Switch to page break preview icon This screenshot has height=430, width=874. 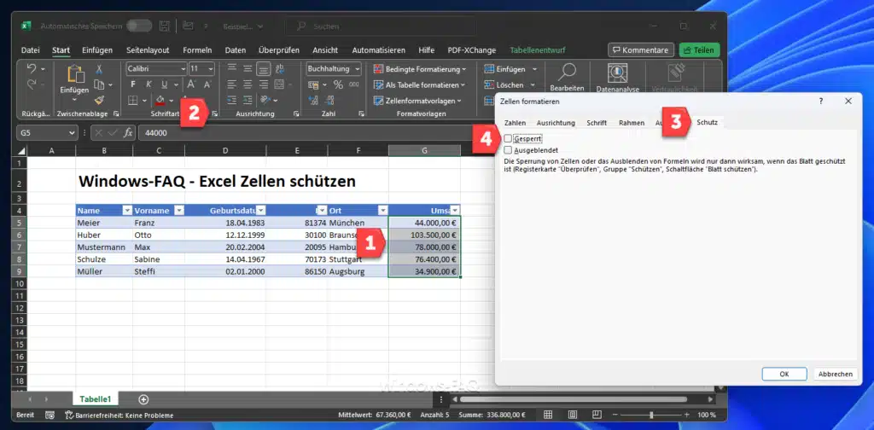pyautogui.click(x=597, y=415)
